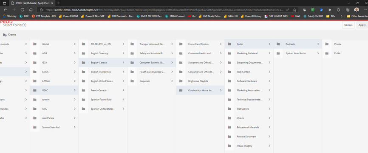Expand the Spoken Word Audio chevron
This screenshot has height=153, width=368.
point(318,53)
